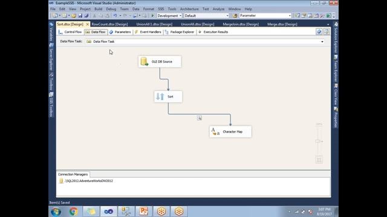Expand the Properties side panel

[336, 117]
